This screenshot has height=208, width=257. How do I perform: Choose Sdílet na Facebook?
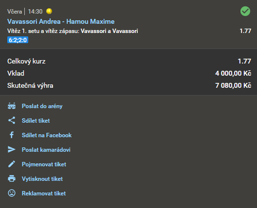tap(47, 135)
